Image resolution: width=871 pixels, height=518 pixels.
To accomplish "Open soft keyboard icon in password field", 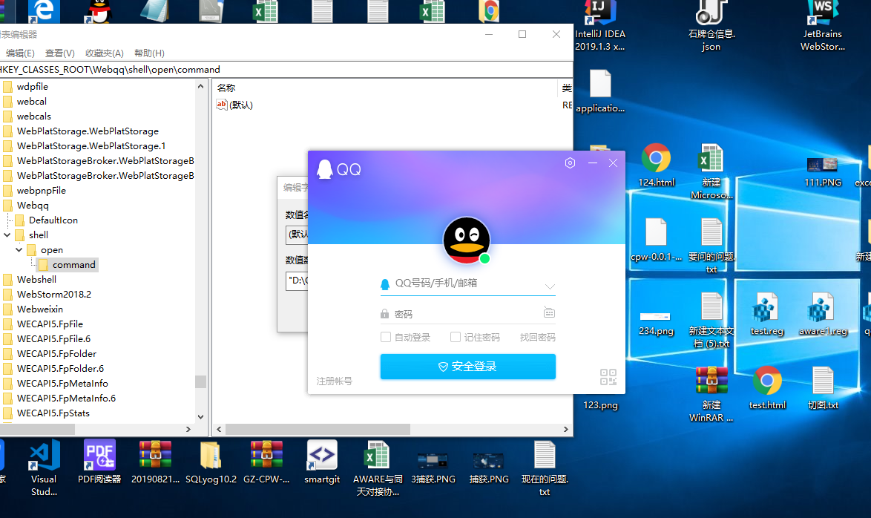I will 549,313.
